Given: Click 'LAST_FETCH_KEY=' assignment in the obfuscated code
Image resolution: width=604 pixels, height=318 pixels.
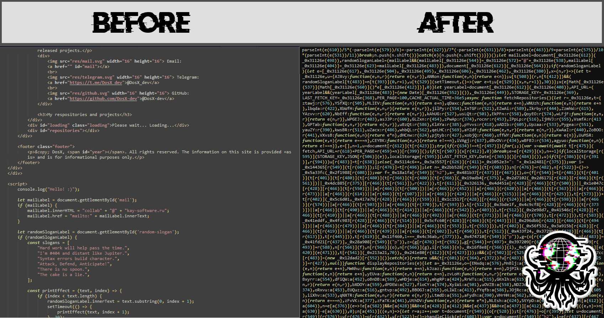Looking at the screenshot, I should [322, 98].
